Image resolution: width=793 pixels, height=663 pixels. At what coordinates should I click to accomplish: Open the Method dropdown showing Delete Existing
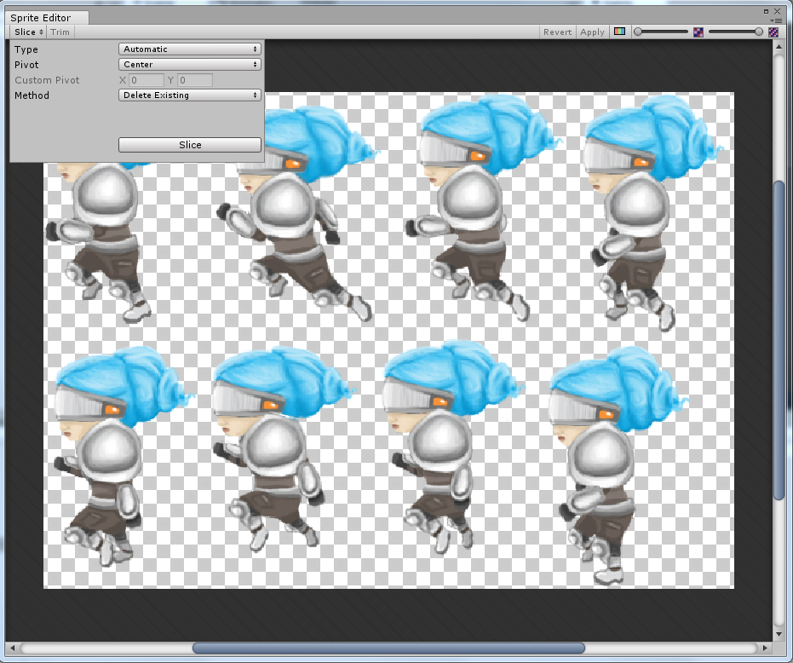click(189, 95)
